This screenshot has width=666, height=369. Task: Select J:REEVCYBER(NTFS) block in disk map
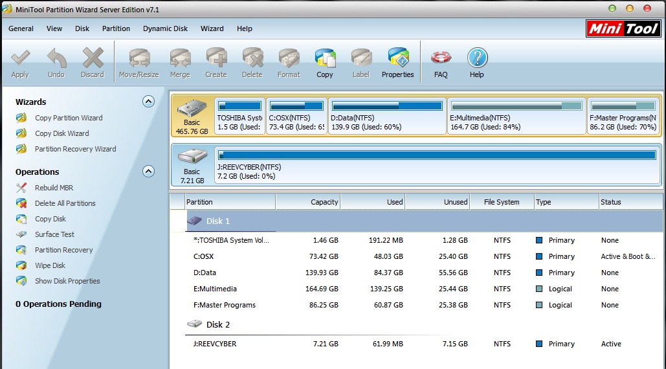pyautogui.click(x=437, y=165)
